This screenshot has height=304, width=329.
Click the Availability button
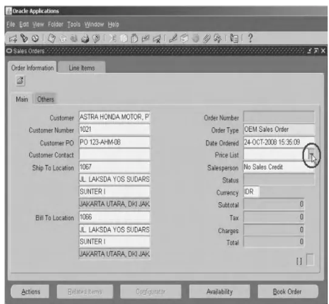(220, 291)
